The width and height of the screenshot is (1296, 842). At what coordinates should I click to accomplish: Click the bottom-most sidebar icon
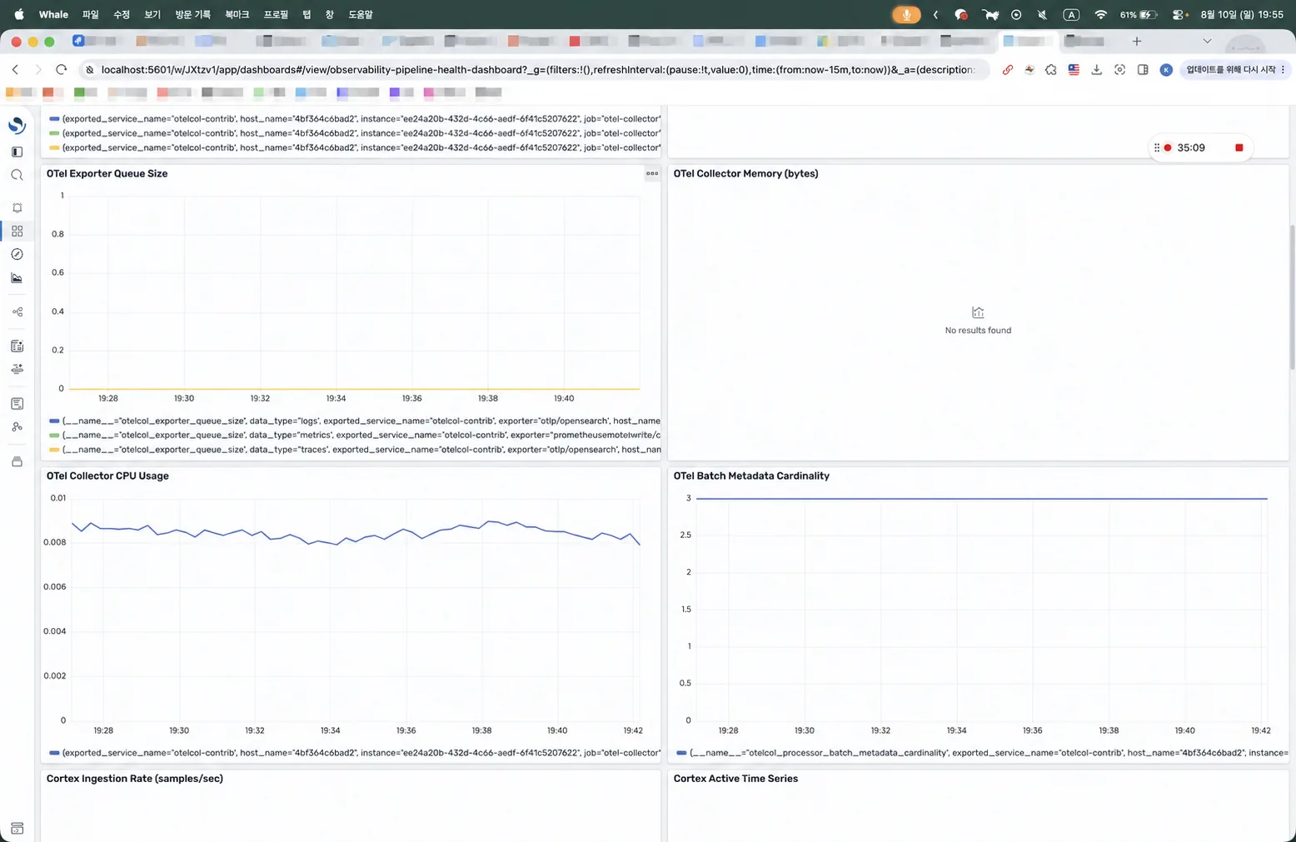(17, 829)
